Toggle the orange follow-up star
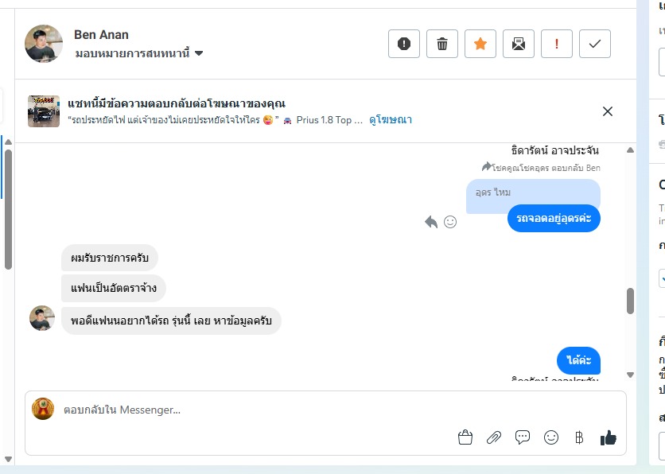The image size is (665, 474). [x=480, y=44]
